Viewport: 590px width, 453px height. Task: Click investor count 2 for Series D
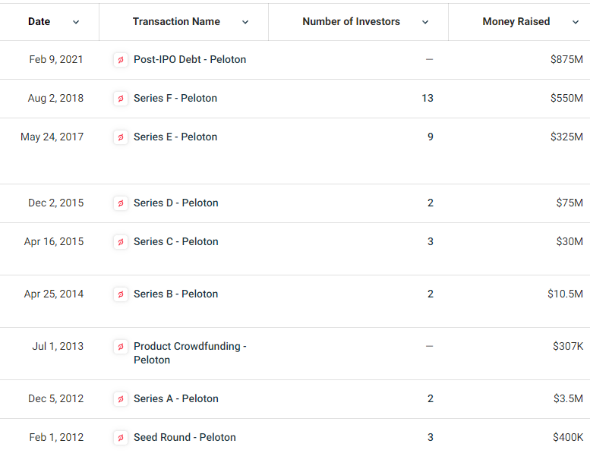coord(431,203)
